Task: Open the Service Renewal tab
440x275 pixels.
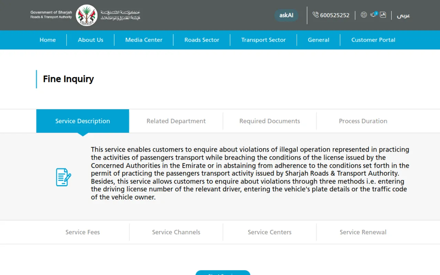Action: click(x=363, y=232)
